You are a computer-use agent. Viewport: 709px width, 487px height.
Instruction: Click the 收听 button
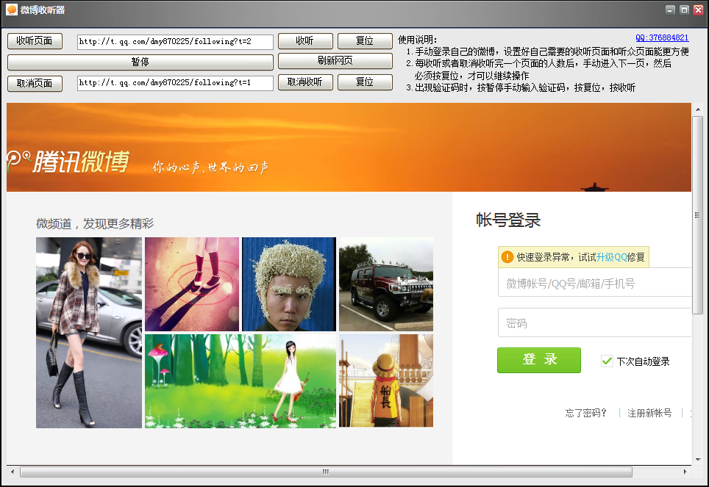[305, 41]
